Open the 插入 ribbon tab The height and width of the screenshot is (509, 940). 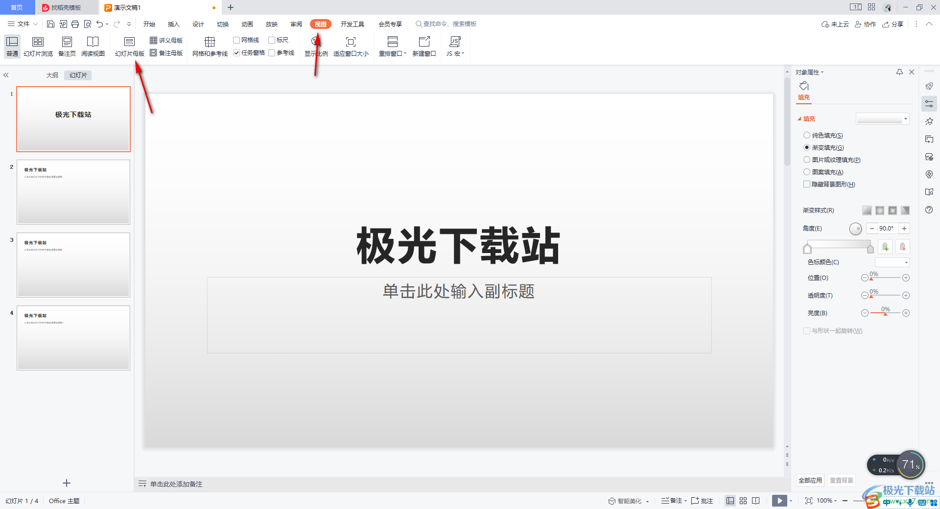tap(174, 24)
